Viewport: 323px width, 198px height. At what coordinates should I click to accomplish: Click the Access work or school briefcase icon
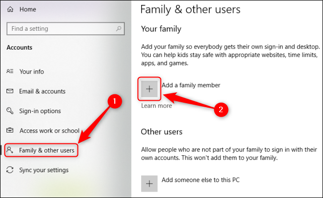[x=10, y=131]
